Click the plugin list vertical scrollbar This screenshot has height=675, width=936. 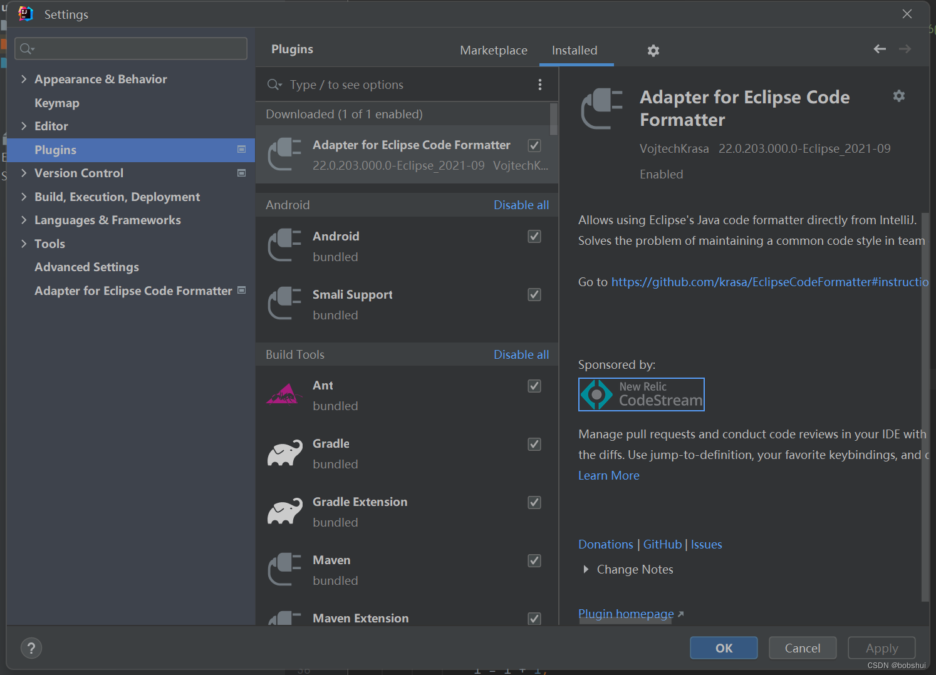coord(553,119)
